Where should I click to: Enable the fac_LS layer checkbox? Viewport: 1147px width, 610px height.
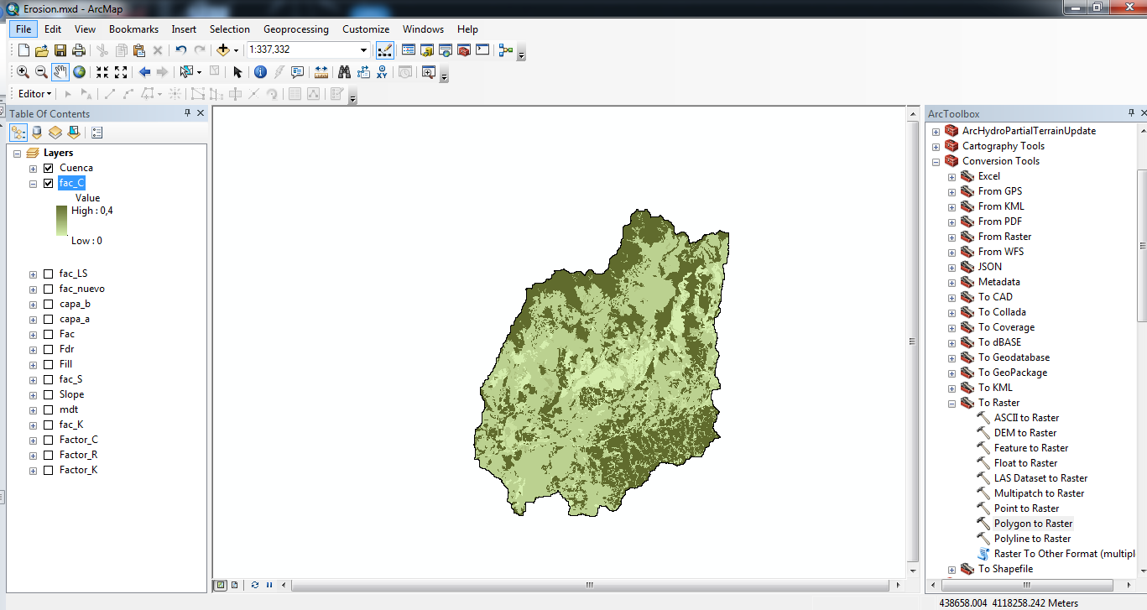48,274
